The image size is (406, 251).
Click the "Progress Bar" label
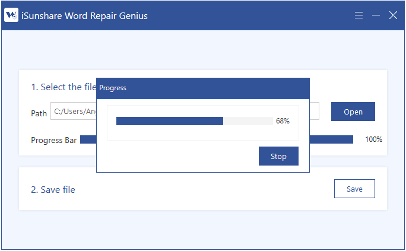(x=54, y=140)
